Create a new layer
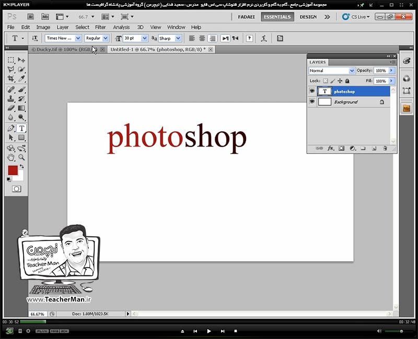 pyautogui.click(x=374, y=149)
